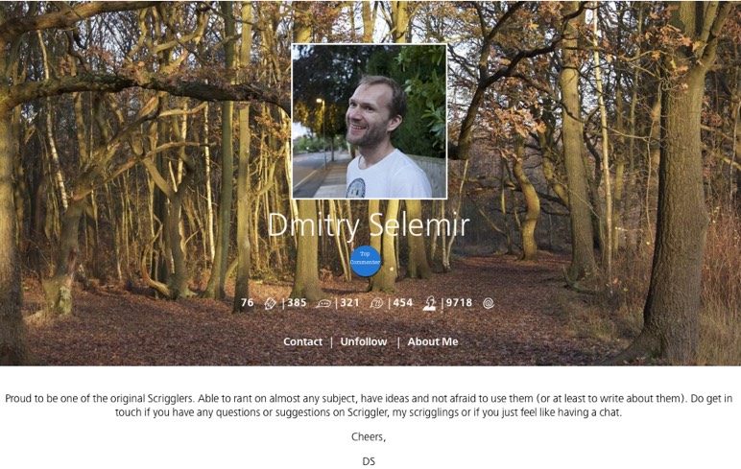The height and width of the screenshot is (469, 741).
Task: Click the 454 followers count
Action: pyautogui.click(x=402, y=303)
